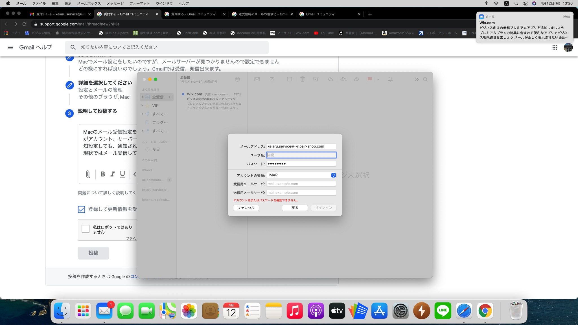The width and height of the screenshot is (578, 325).
Task: Open Trash in the Dock
Action: pyautogui.click(x=516, y=311)
